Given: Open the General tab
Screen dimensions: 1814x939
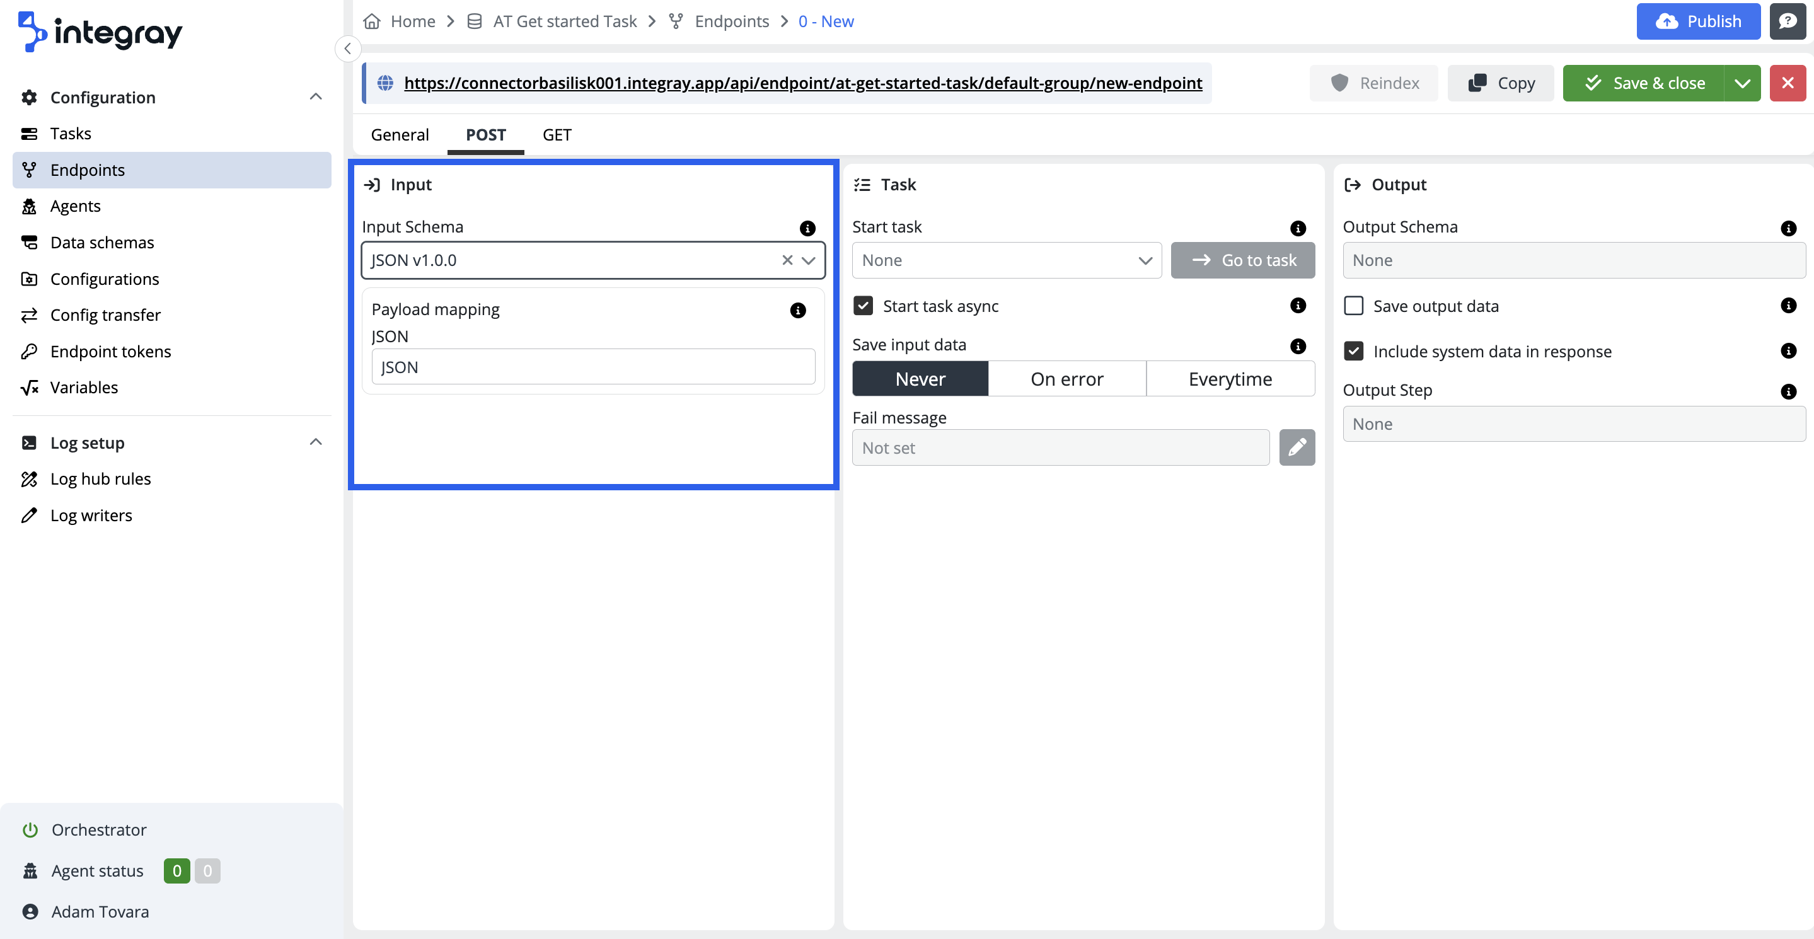Looking at the screenshot, I should coord(399,134).
